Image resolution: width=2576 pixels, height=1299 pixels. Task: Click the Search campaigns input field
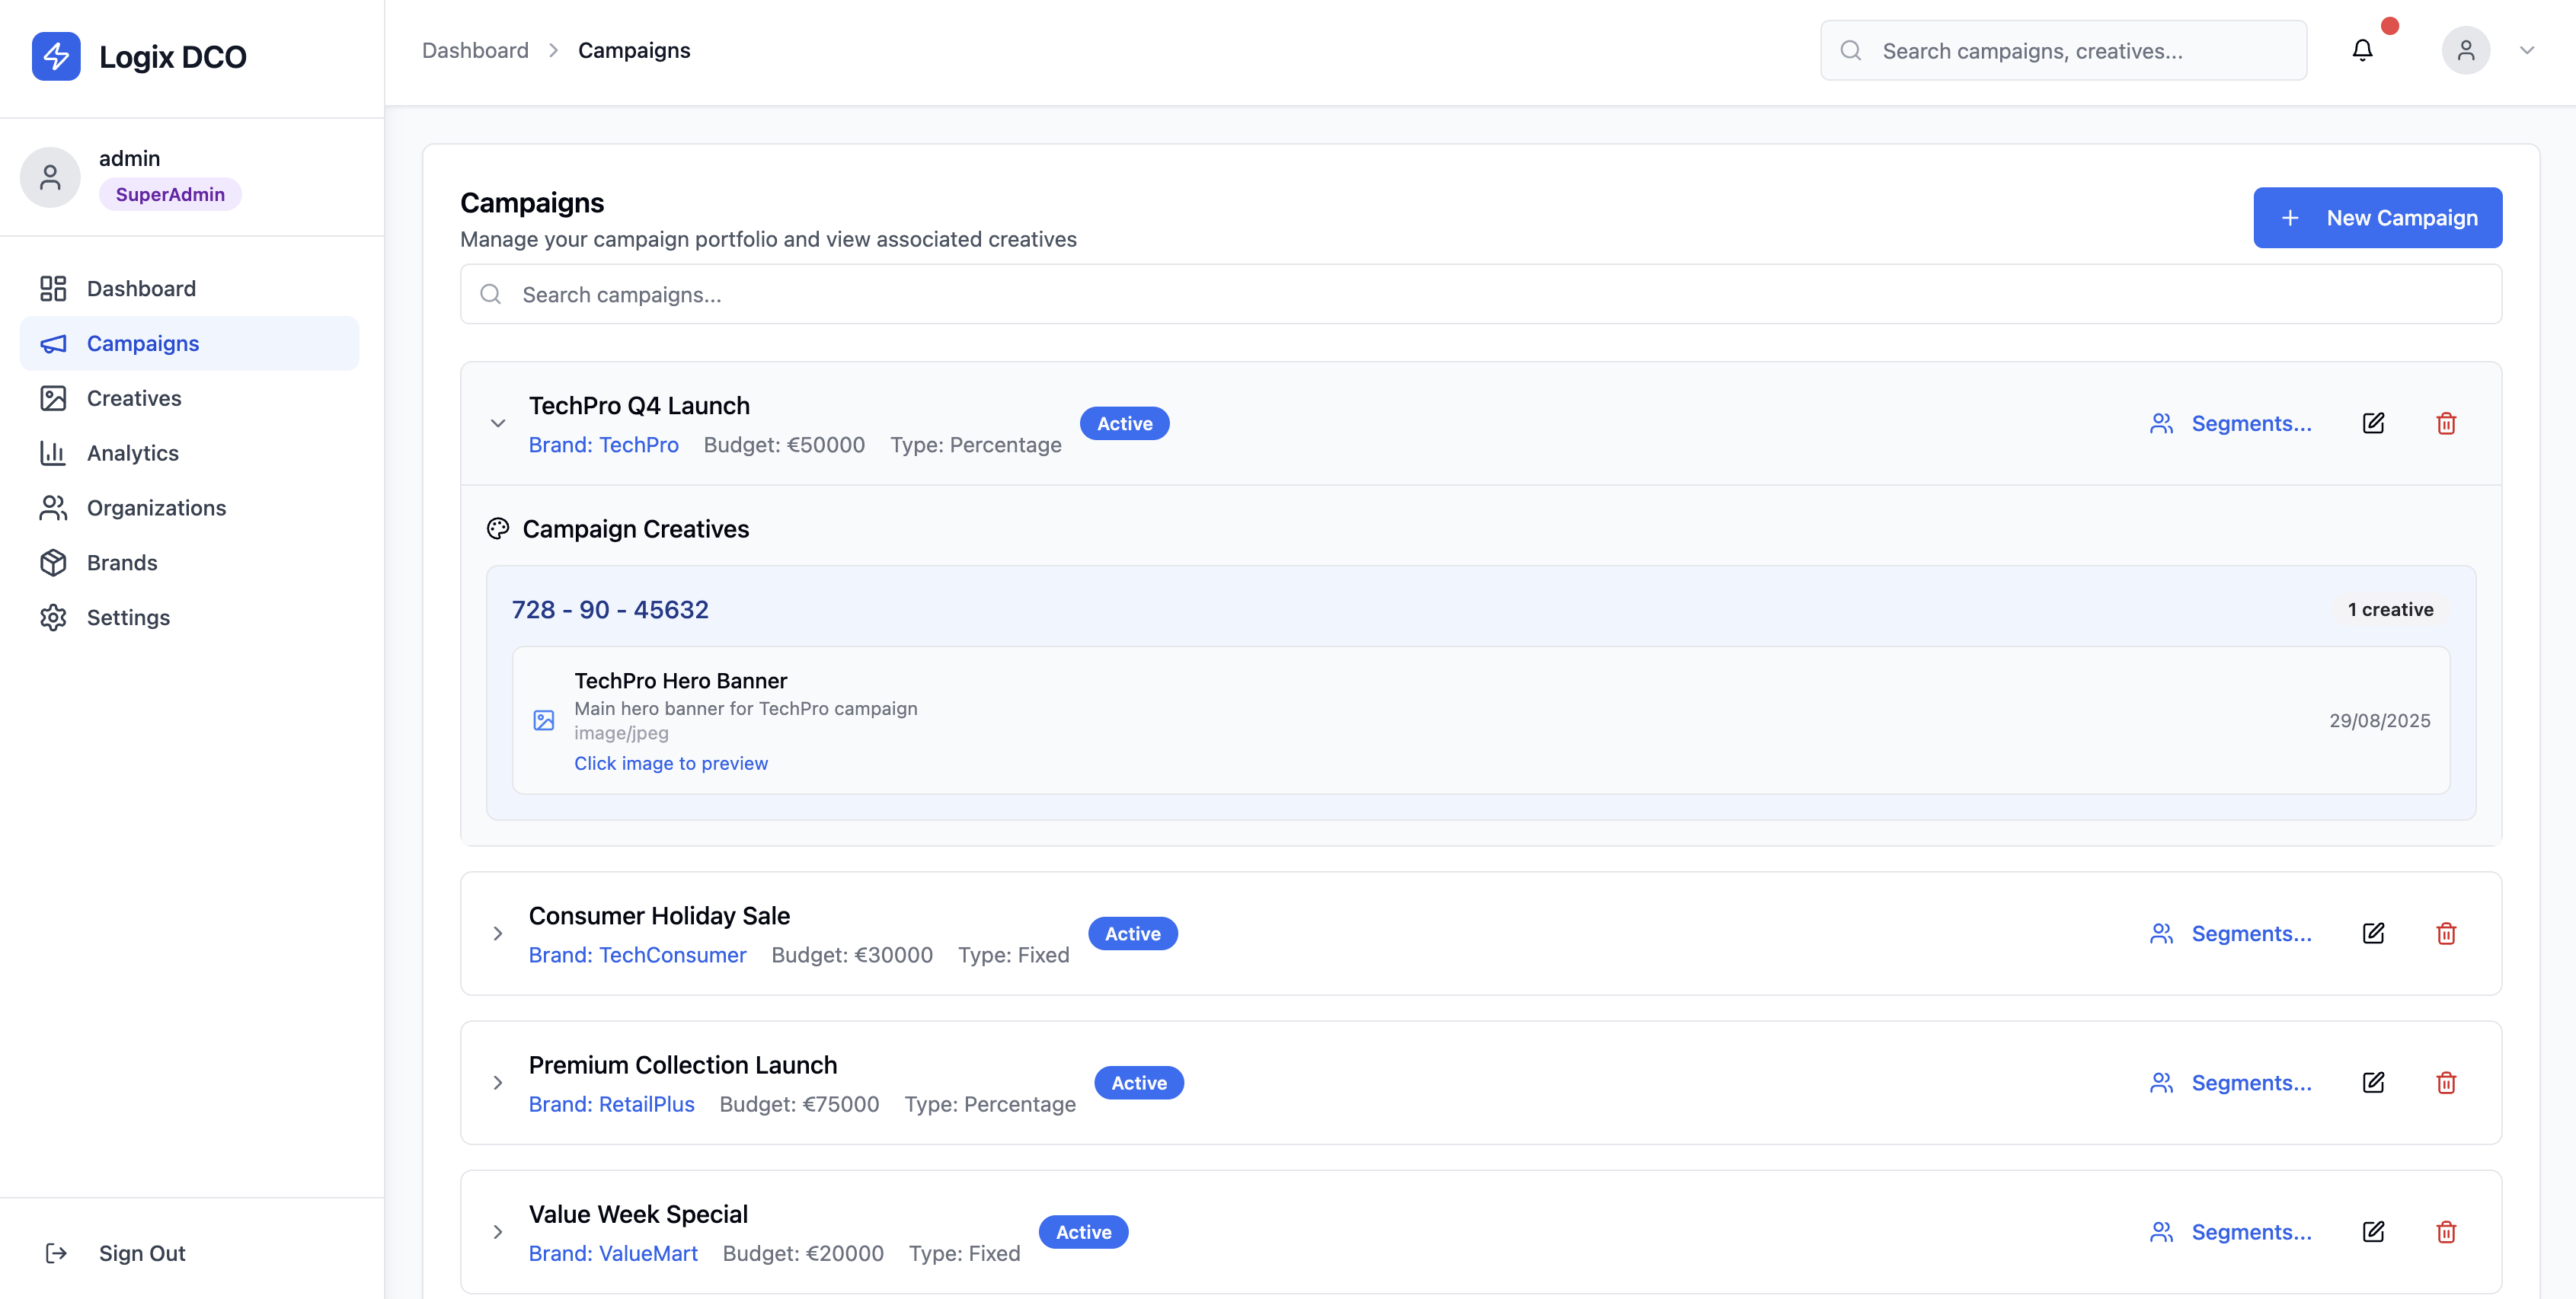[1480, 294]
